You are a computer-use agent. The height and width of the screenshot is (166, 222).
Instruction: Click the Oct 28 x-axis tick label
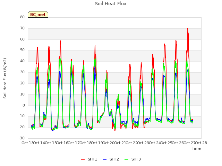201,143
